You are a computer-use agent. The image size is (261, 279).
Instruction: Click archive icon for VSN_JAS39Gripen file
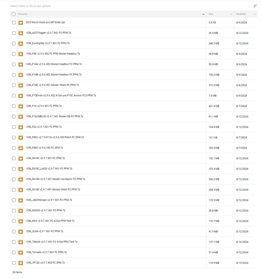21,200
